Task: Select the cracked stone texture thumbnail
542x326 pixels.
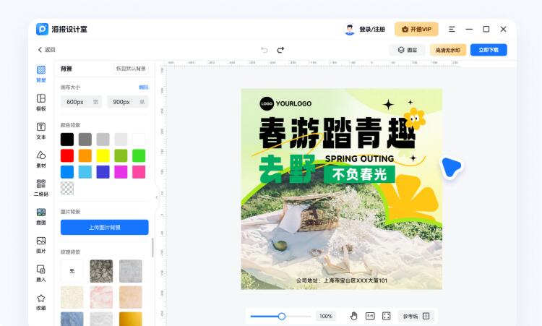Action: click(101, 271)
